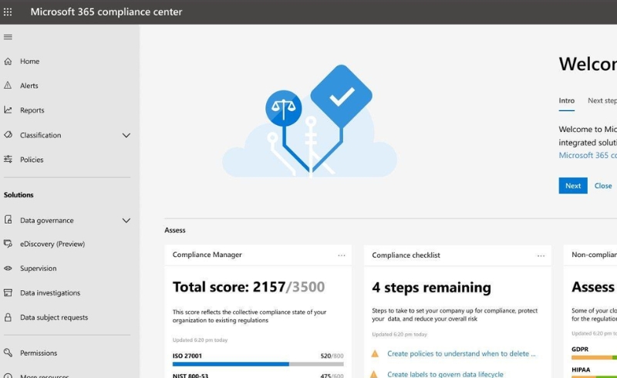This screenshot has height=378, width=617.
Task: Open Alerts from the navigation
Action: (29, 86)
